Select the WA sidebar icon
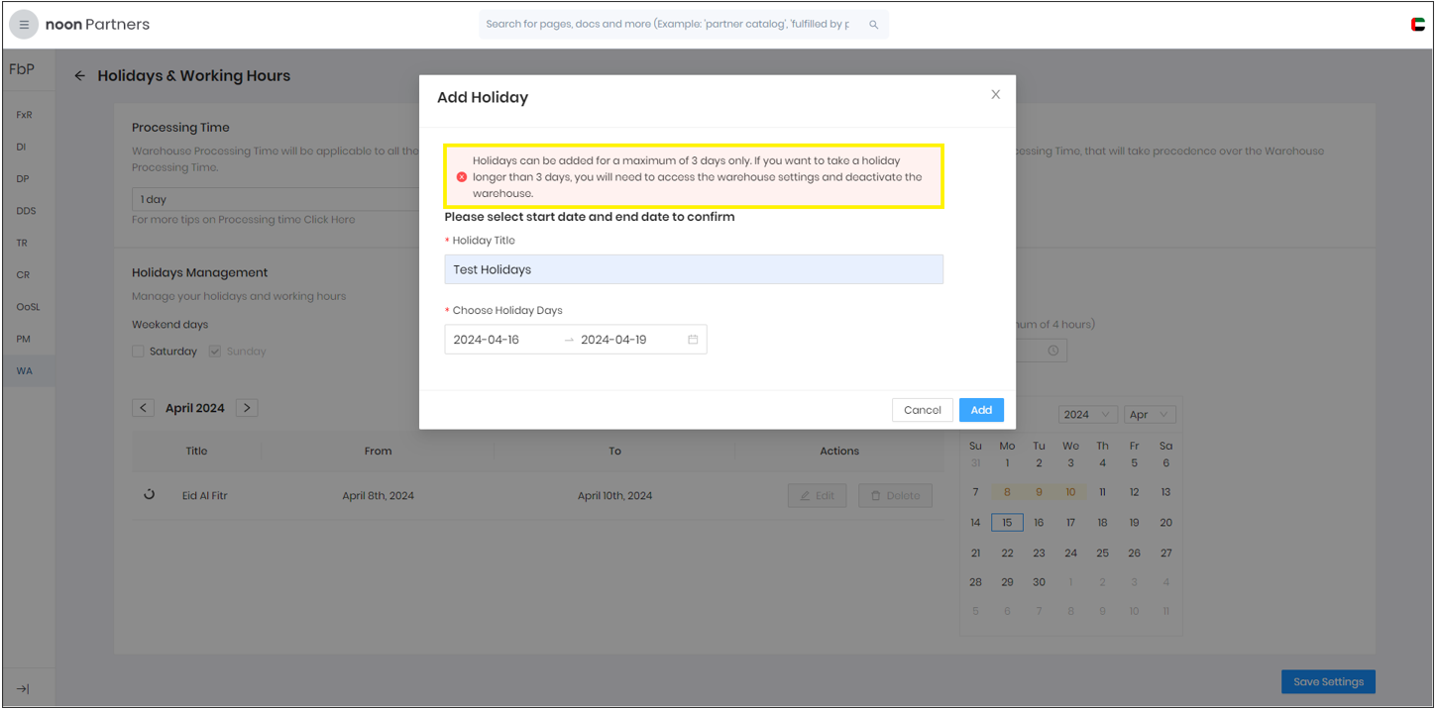The height and width of the screenshot is (710, 1438). [23, 370]
